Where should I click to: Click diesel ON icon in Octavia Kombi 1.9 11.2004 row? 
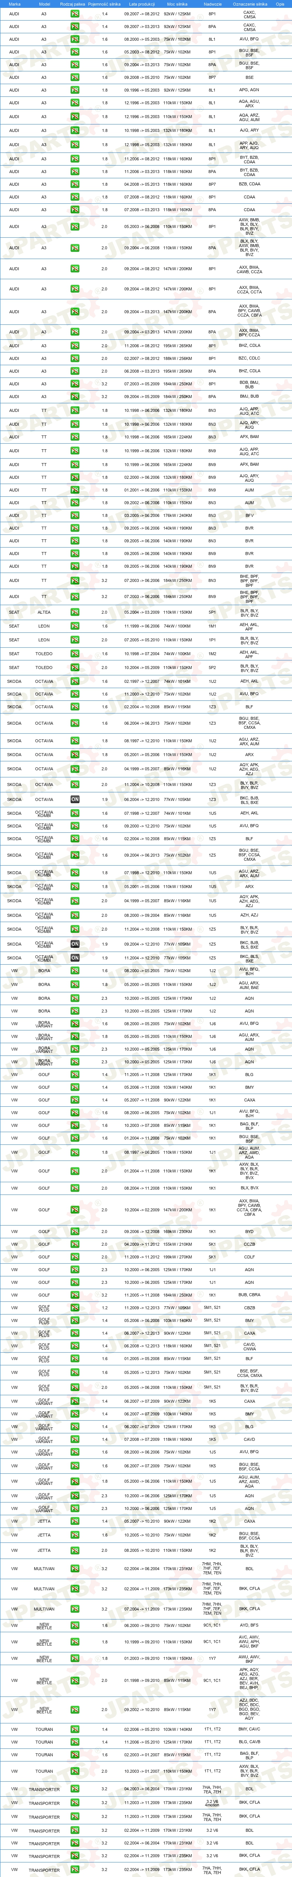pyautogui.click(x=75, y=958)
